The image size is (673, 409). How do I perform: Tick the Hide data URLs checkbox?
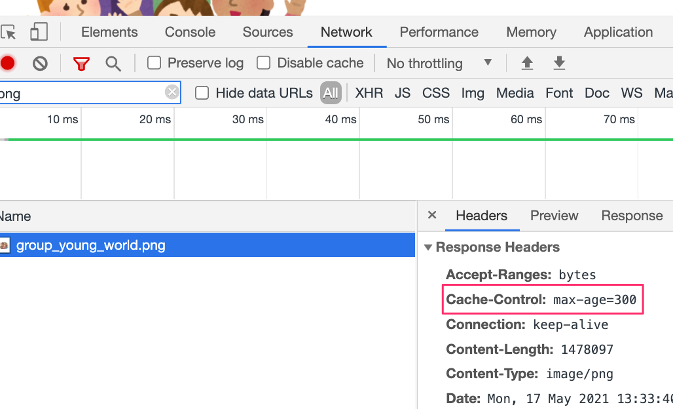[x=202, y=93]
